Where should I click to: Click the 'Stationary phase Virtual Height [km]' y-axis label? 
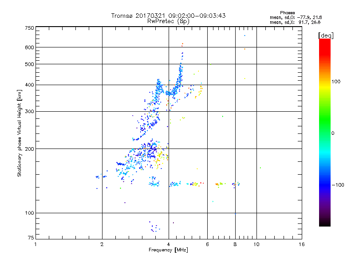click(x=19, y=133)
